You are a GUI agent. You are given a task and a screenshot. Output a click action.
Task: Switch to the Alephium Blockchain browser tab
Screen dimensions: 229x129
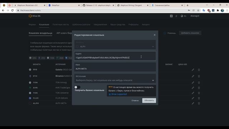[x=30, y=5]
